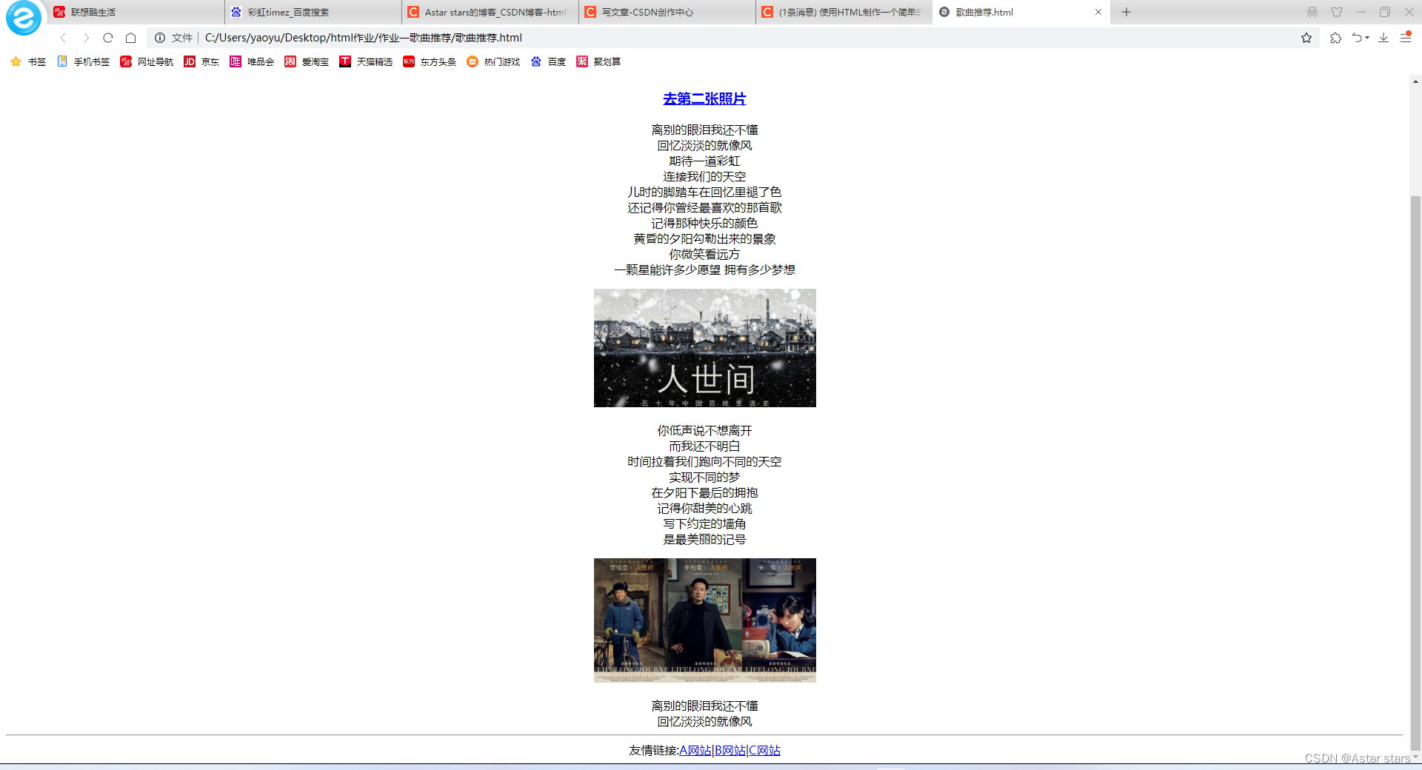Viewport: 1422px width, 770px height.
Task: Click the three-character poster image
Action: pos(705,620)
